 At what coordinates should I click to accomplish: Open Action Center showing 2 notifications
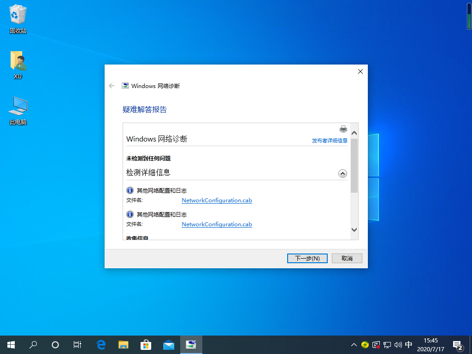click(x=458, y=345)
